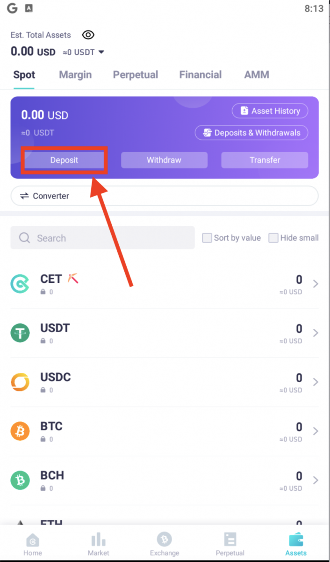This screenshot has width=330, height=562.
Task: Expand the BCH row chevron
Action: (315, 480)
